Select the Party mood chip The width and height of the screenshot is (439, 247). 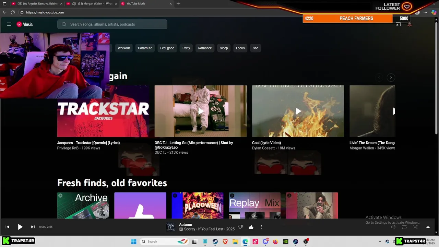coord(186,48)
